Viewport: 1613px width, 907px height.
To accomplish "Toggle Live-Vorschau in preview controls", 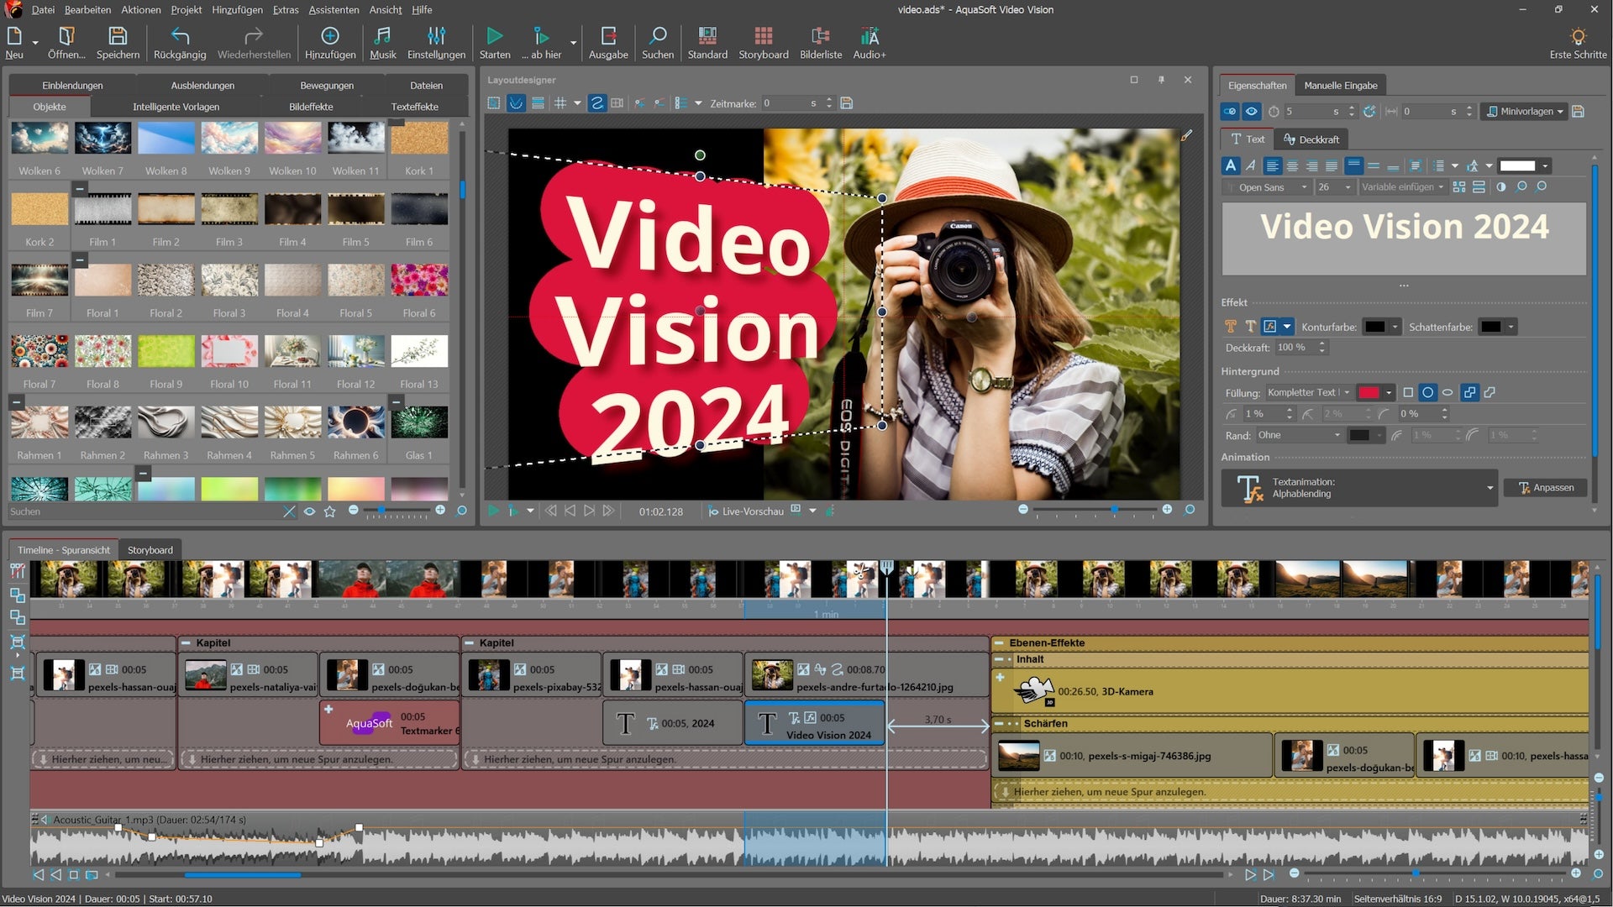I will [745, 511].
